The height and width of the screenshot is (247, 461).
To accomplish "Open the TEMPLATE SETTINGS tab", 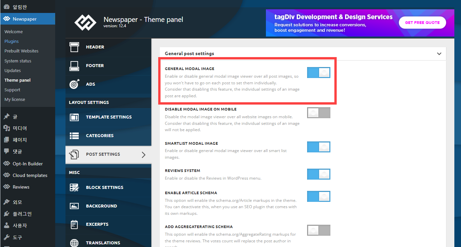I will pos(108,117).
